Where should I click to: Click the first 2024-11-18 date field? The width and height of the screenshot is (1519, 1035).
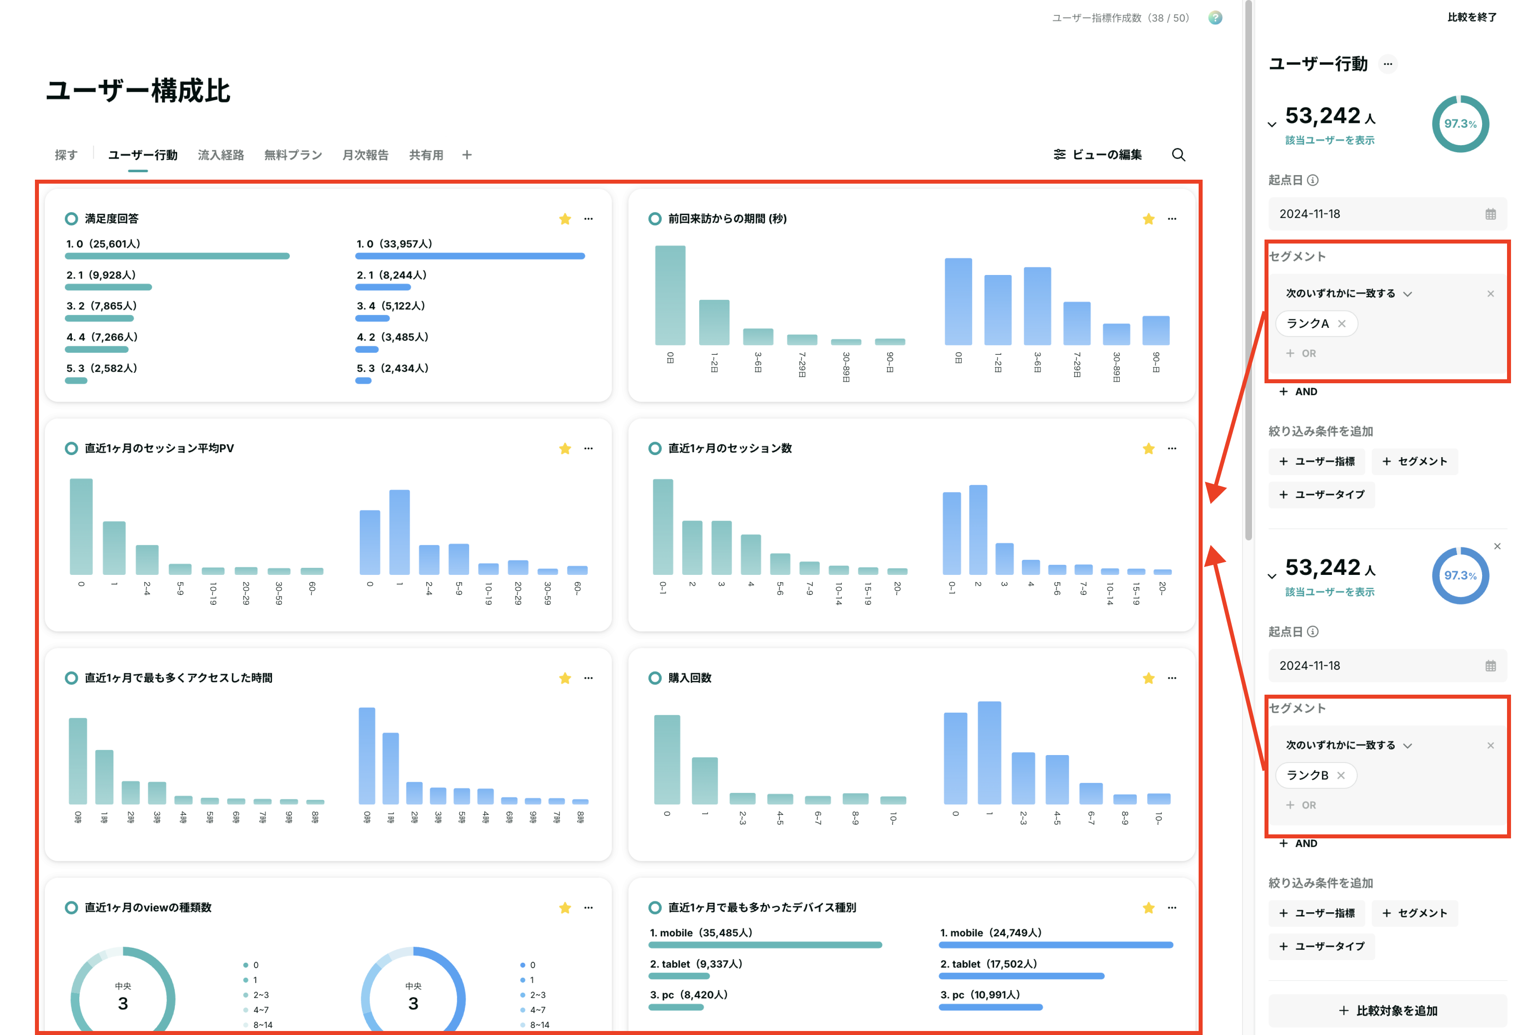1388,214
